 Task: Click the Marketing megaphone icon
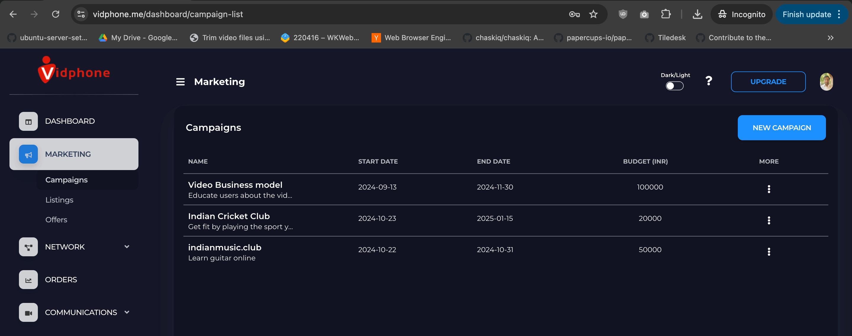pyautogui.click(x=28, y=154)
